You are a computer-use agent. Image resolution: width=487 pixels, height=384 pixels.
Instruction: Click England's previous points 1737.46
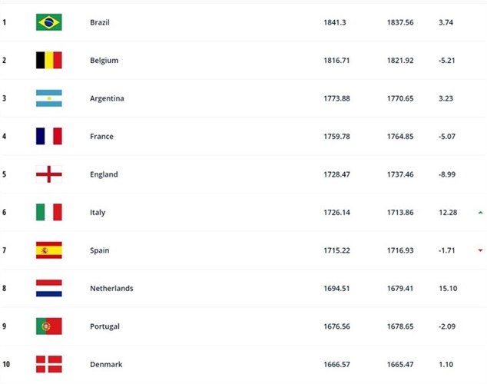pos(400,174)
